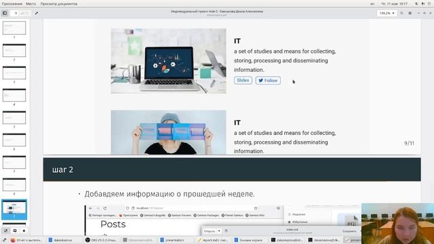Select page 7 thumbnail
This screenshot has width=434, height=244.
14,162
